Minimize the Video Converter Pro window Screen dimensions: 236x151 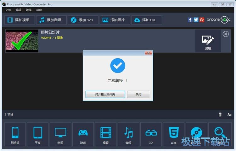click(x=215, y=4)
